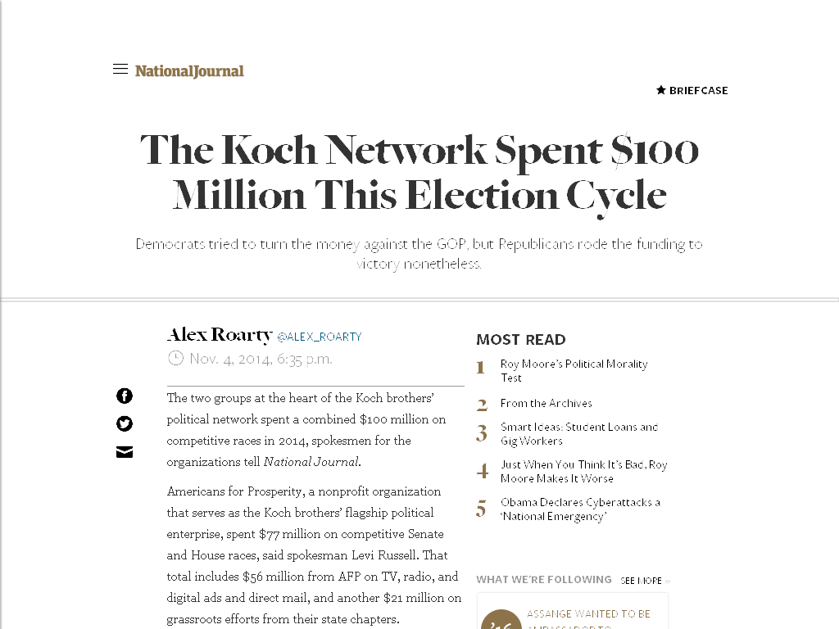This screenshot has height=629, width=839.
Task: Click the National Journal logo
Action: tap(189, 71)
